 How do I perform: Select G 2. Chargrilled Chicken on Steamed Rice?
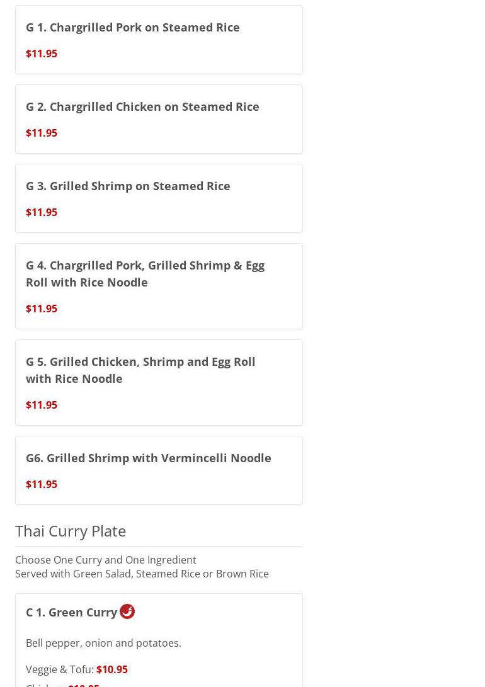[142, 106]
